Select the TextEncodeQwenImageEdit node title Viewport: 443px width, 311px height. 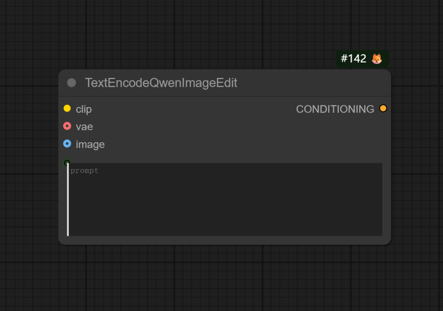point(161,83)
